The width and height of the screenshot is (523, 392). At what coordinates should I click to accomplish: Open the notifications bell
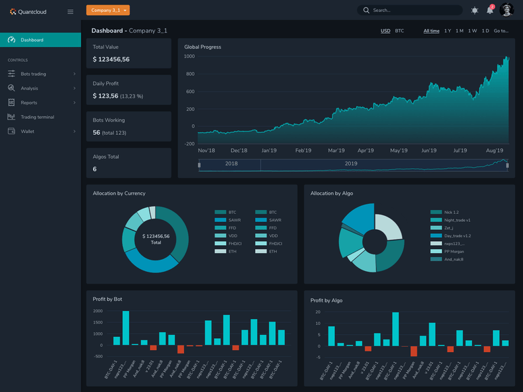(x=490, y=11)
